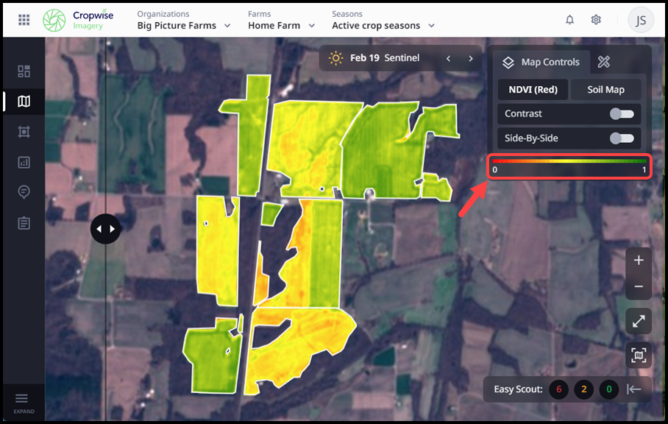Viewport: 668px width, 424px height.
Task: Select the NDVI (Red) tab
Action: pyautogui.click(x=533, y=90)
